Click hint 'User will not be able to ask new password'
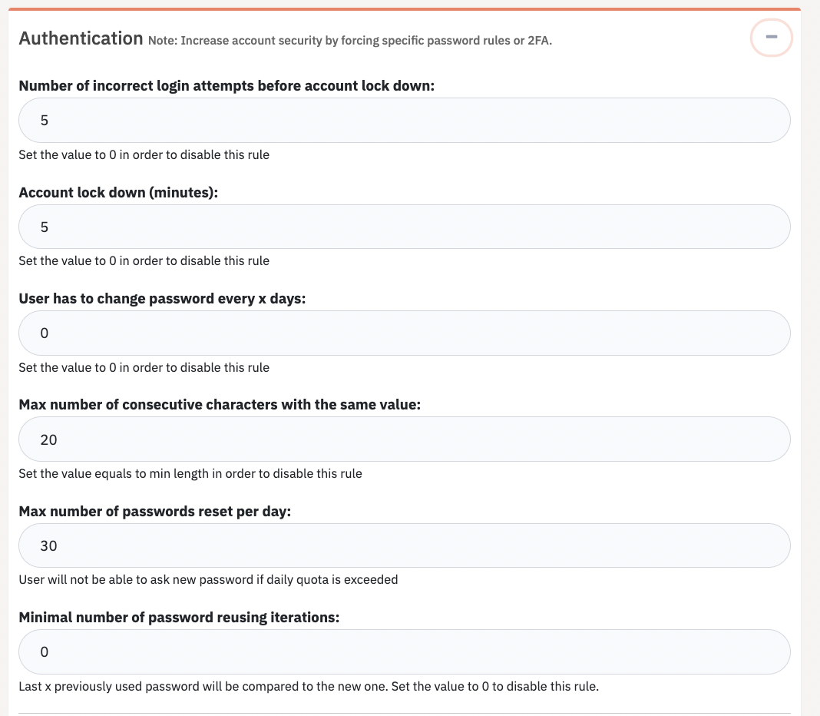Viewport: 820px width, 716px height. 208,580
